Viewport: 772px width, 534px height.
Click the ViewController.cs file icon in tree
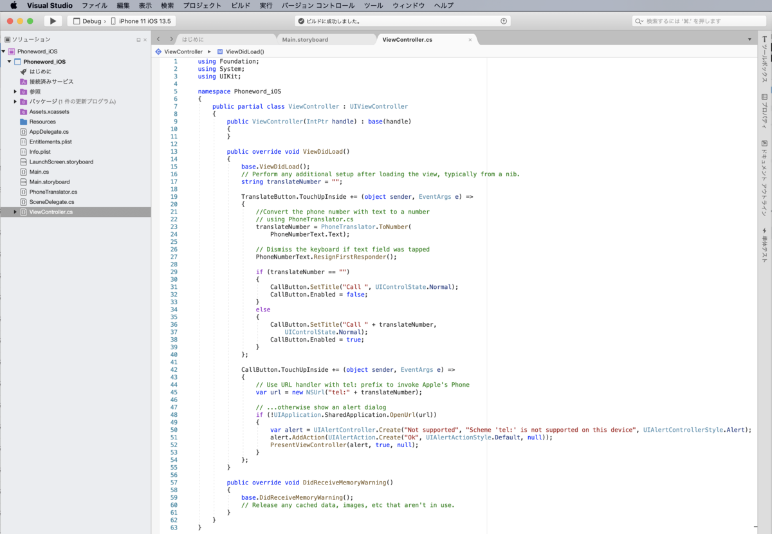point(23,212)
